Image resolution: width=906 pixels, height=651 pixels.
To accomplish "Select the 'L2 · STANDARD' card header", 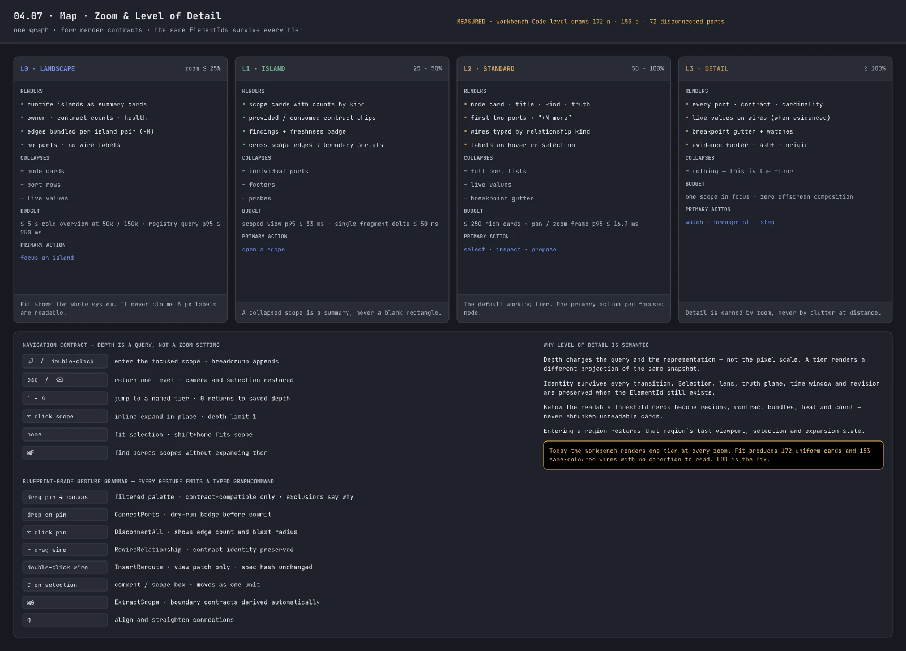I will [563, 68].
